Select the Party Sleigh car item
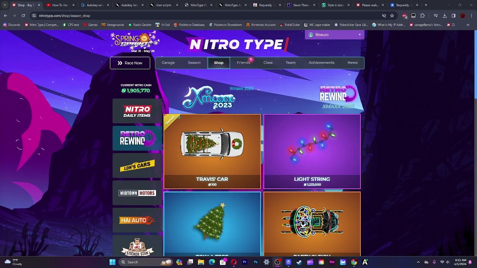477x268 pixels. pos(312,224)
